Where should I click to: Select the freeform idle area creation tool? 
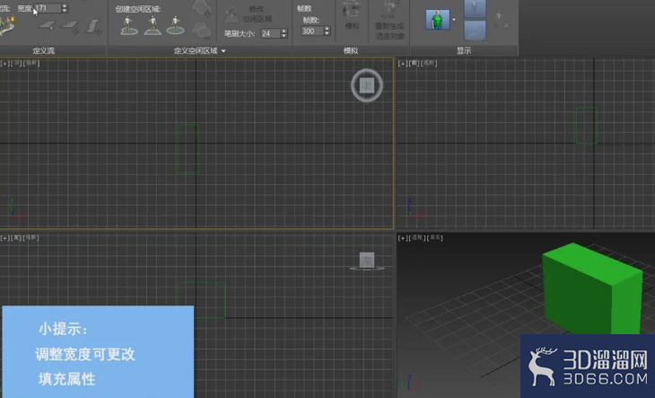(129, 25)
